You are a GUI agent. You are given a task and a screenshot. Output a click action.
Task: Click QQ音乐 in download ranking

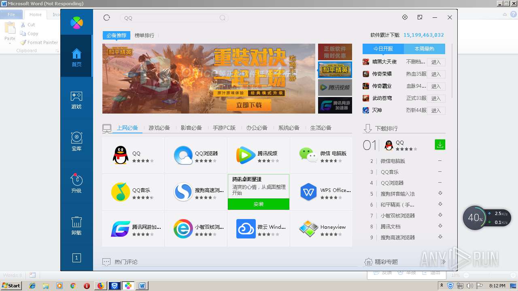tap(390, 172)
